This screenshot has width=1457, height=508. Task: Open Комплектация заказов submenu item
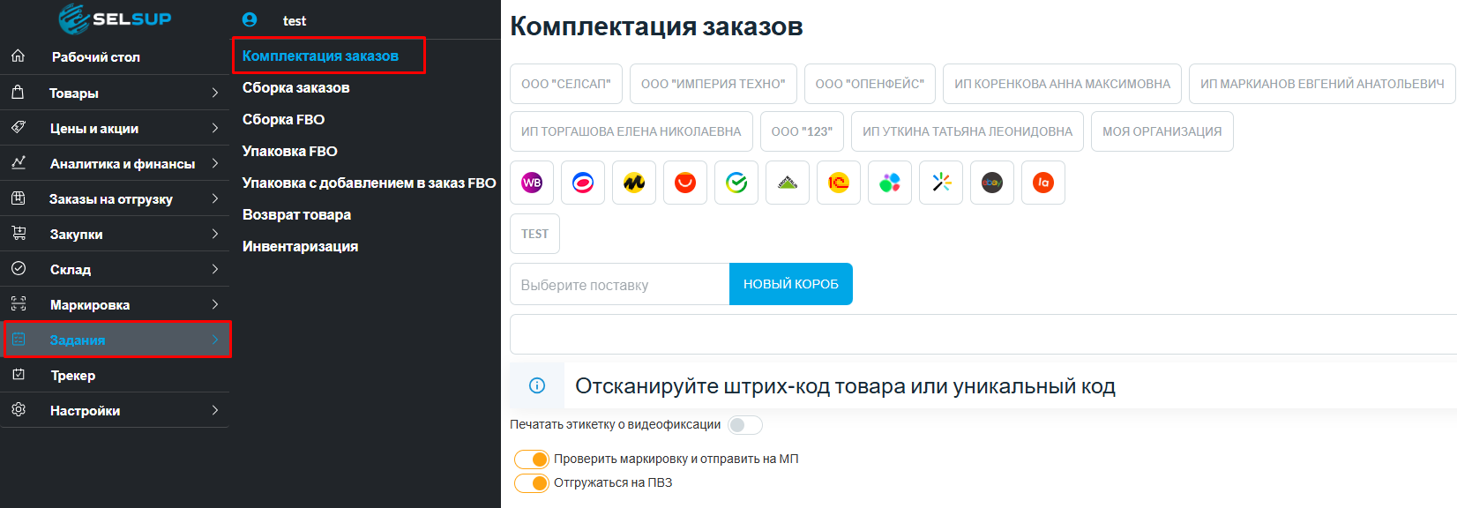point(320,56)
